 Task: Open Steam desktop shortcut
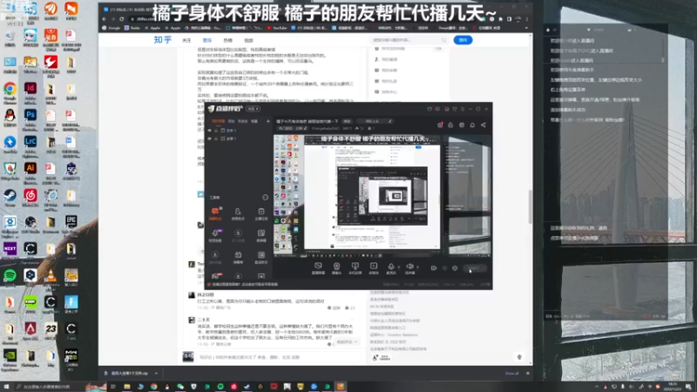click(10, 199)
